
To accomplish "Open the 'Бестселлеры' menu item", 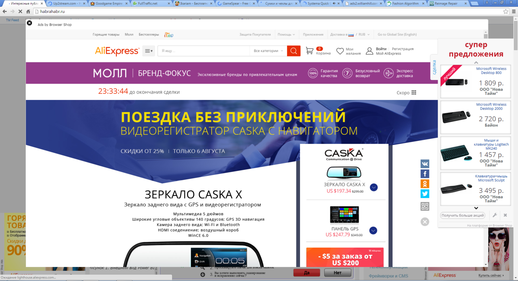I will pos(149,34).
